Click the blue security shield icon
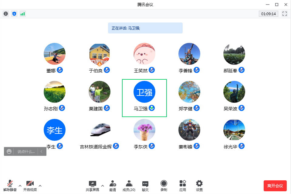 pos(14,14)
